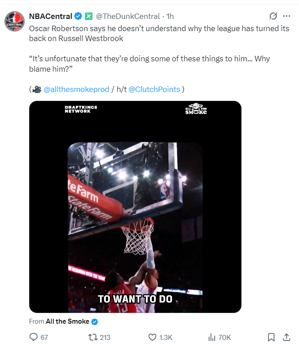The height and width of the screenshot is (348, 299).
Task: Click the Grok slashed-circle icon
Action: click(x=273, y=16)
